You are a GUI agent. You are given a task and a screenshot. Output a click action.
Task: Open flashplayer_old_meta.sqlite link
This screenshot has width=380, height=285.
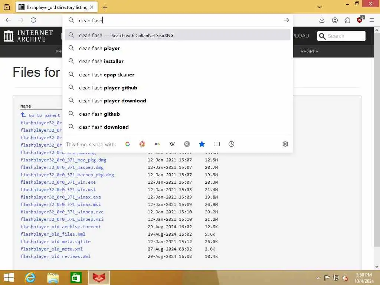coord(56,242)
